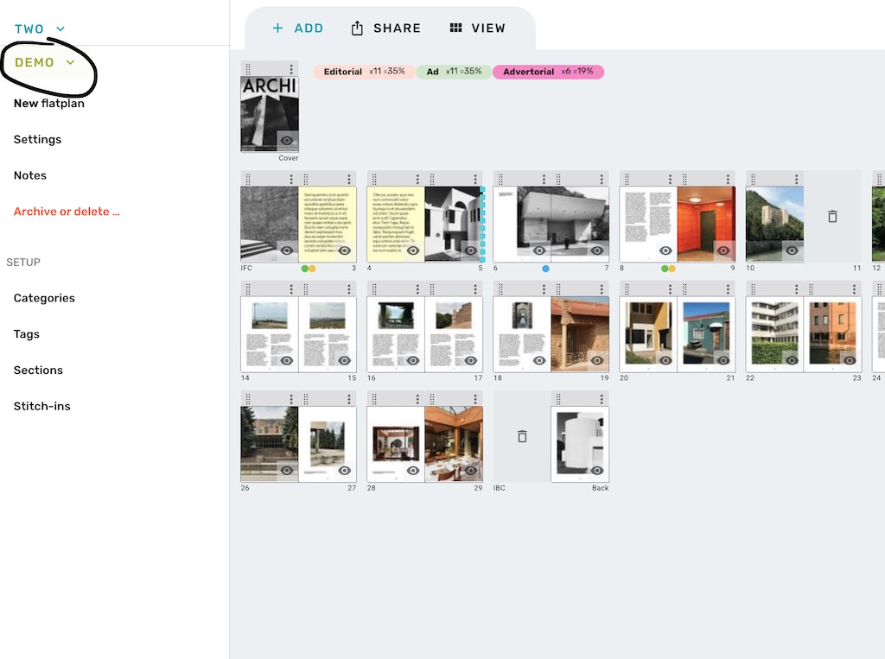The image size is (885, 659).
Task: Click the trash icon on page 11
Action: click(832, 217)
